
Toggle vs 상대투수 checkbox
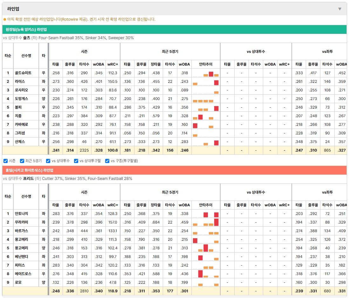(x=48, y=161)
